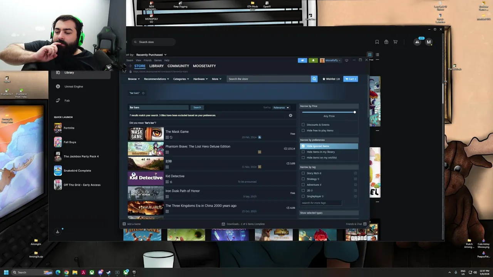Open Sort by Relevance dropdown

coord(281,108)
